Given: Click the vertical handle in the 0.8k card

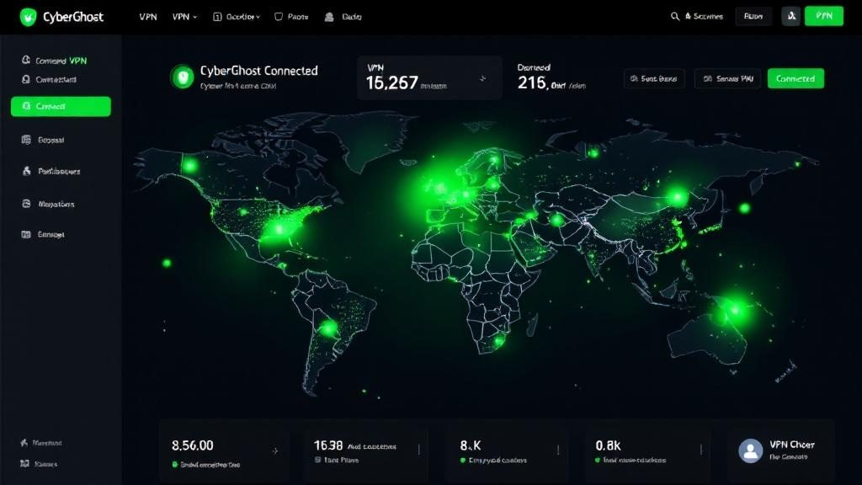Looking at the screenshot, I should 701,450.
